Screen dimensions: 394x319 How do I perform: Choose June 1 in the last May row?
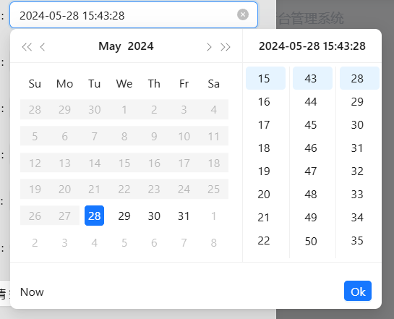click(x=213, y=216)
